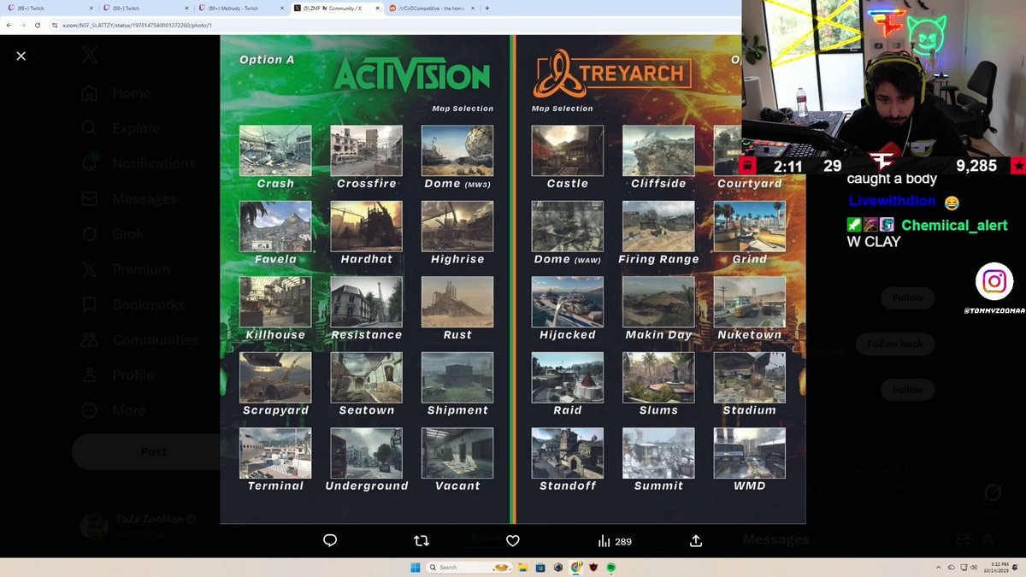Open the Windows Start menu
This screenshot has height=577, width=1026.
coord(416,567)
